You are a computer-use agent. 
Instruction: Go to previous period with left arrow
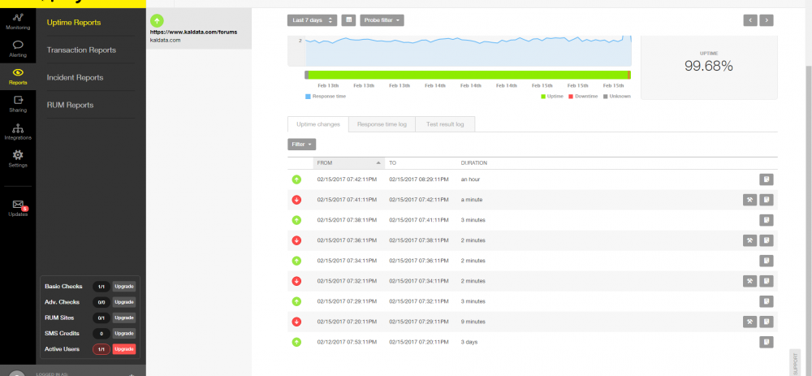pyautogui.click(x=749, y=20)
